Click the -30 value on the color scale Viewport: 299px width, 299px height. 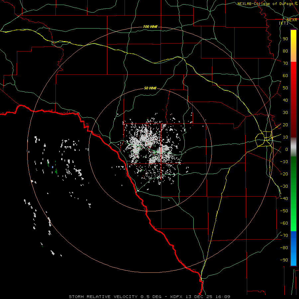(284, 186)
